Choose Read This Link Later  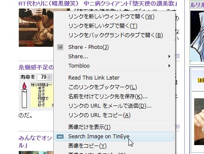114,77
